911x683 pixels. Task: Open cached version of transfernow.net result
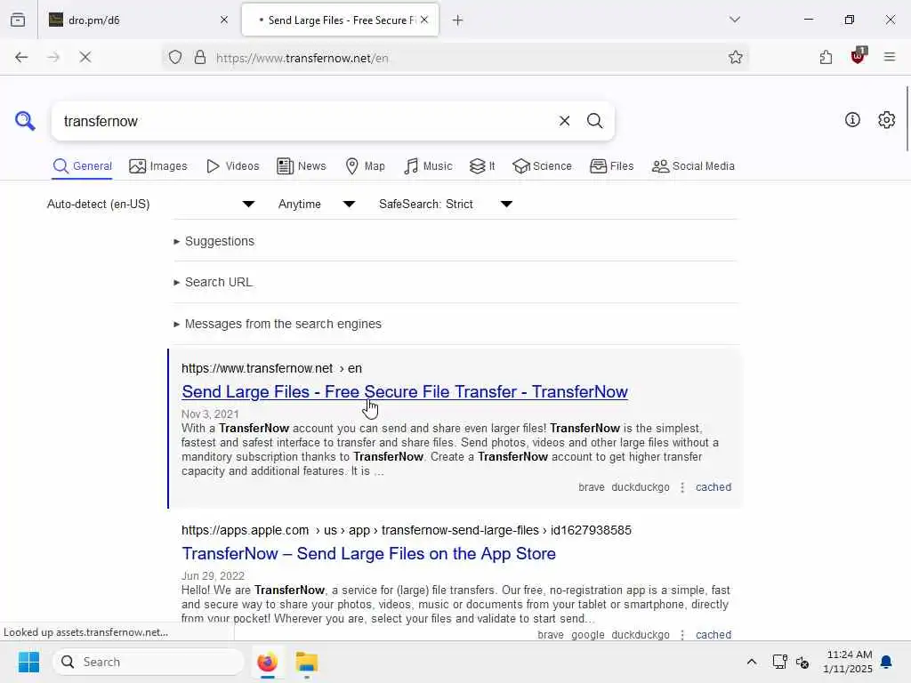713,487
